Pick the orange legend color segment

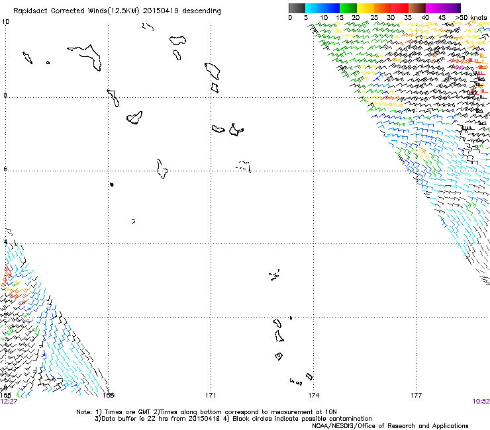click(383, 8)
